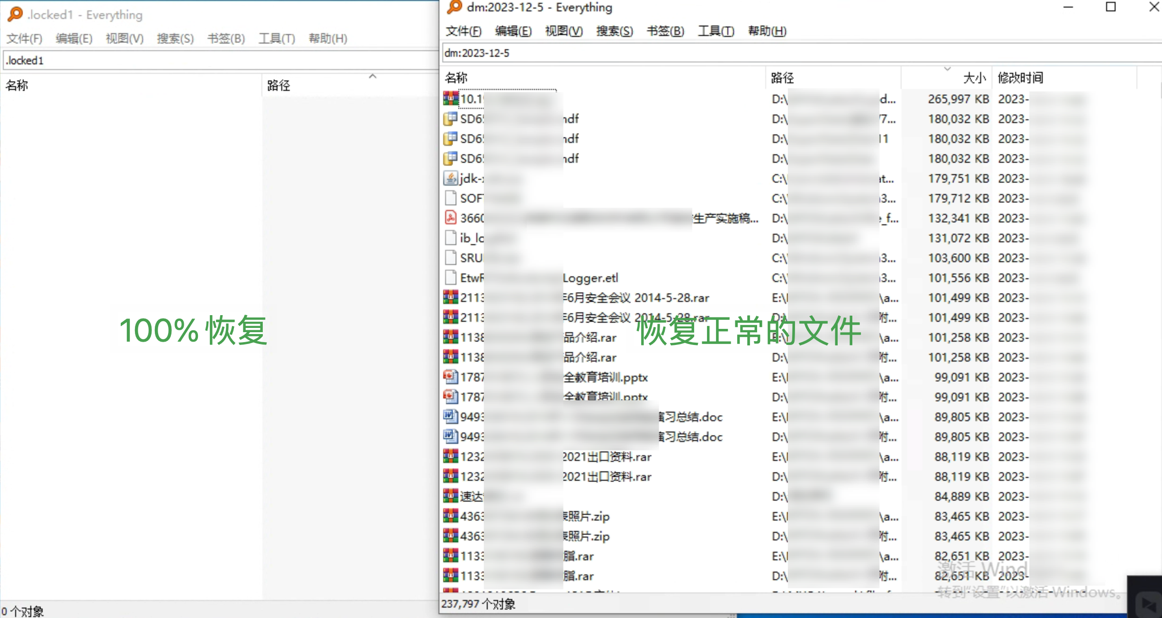Click the PowerPoint icon of the first 全教育培训.pptx file
Screen dimensions: 1162x618
tap(450, 377)
